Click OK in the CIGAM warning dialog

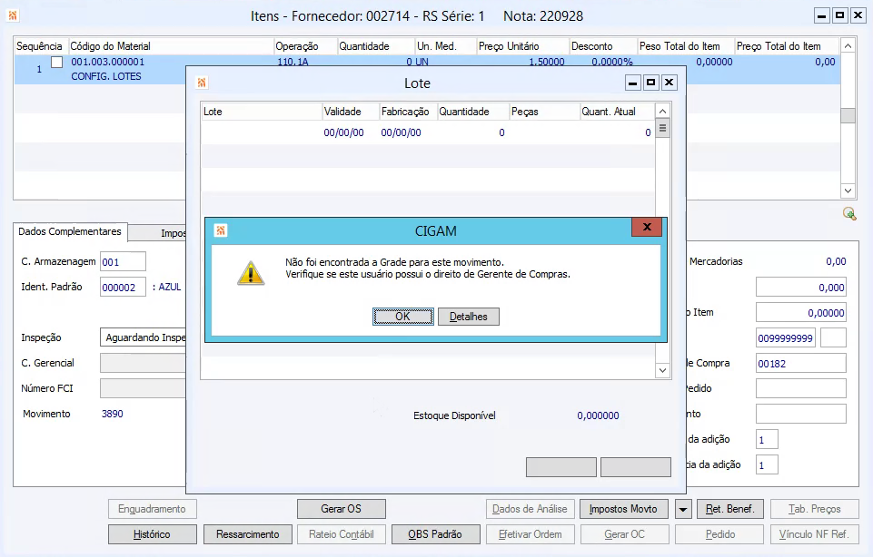(x=402, y=317)
